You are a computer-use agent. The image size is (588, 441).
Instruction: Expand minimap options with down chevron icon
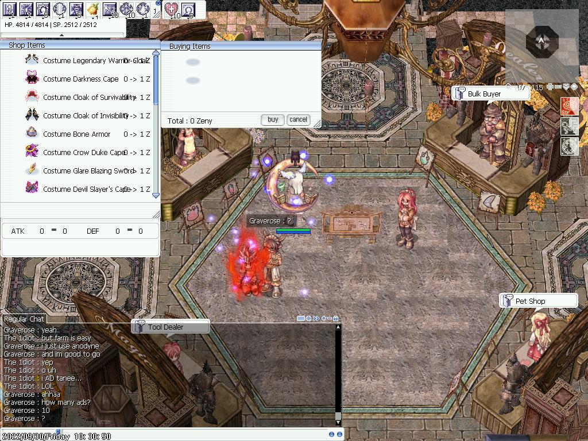pyautogui.click(x=566, y=87)
